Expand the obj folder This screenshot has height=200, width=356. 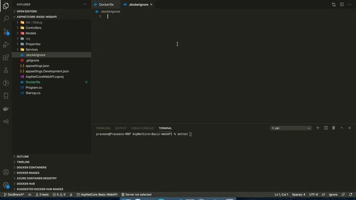pyautogui.click(x=52, y=38)
